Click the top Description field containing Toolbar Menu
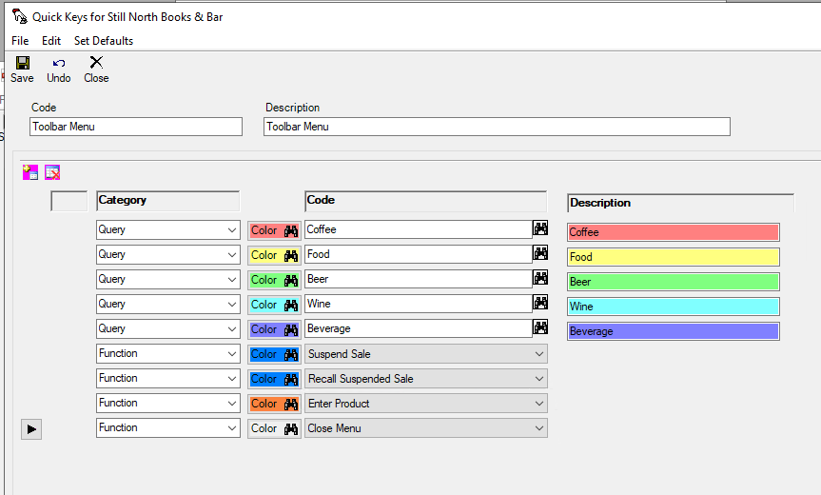 (x=497, y=127)
